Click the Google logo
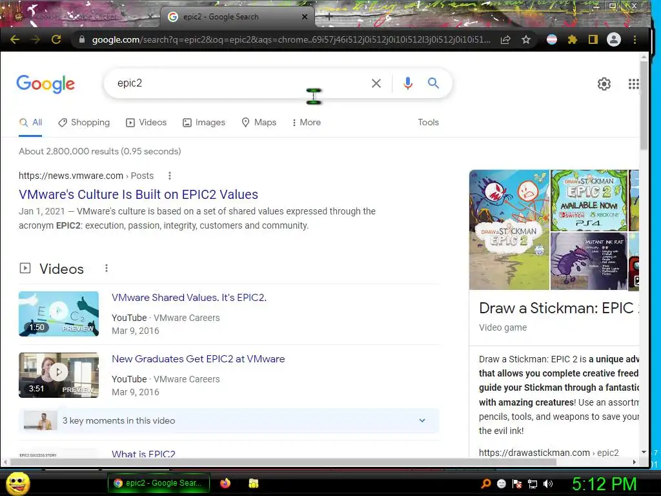The image size is (661, 496). pyautogui.click(x=46, y=84)
